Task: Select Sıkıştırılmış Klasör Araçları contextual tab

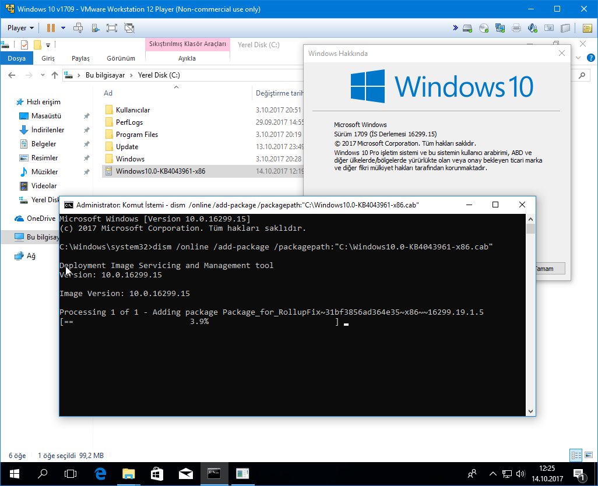Action: (187, 44)
